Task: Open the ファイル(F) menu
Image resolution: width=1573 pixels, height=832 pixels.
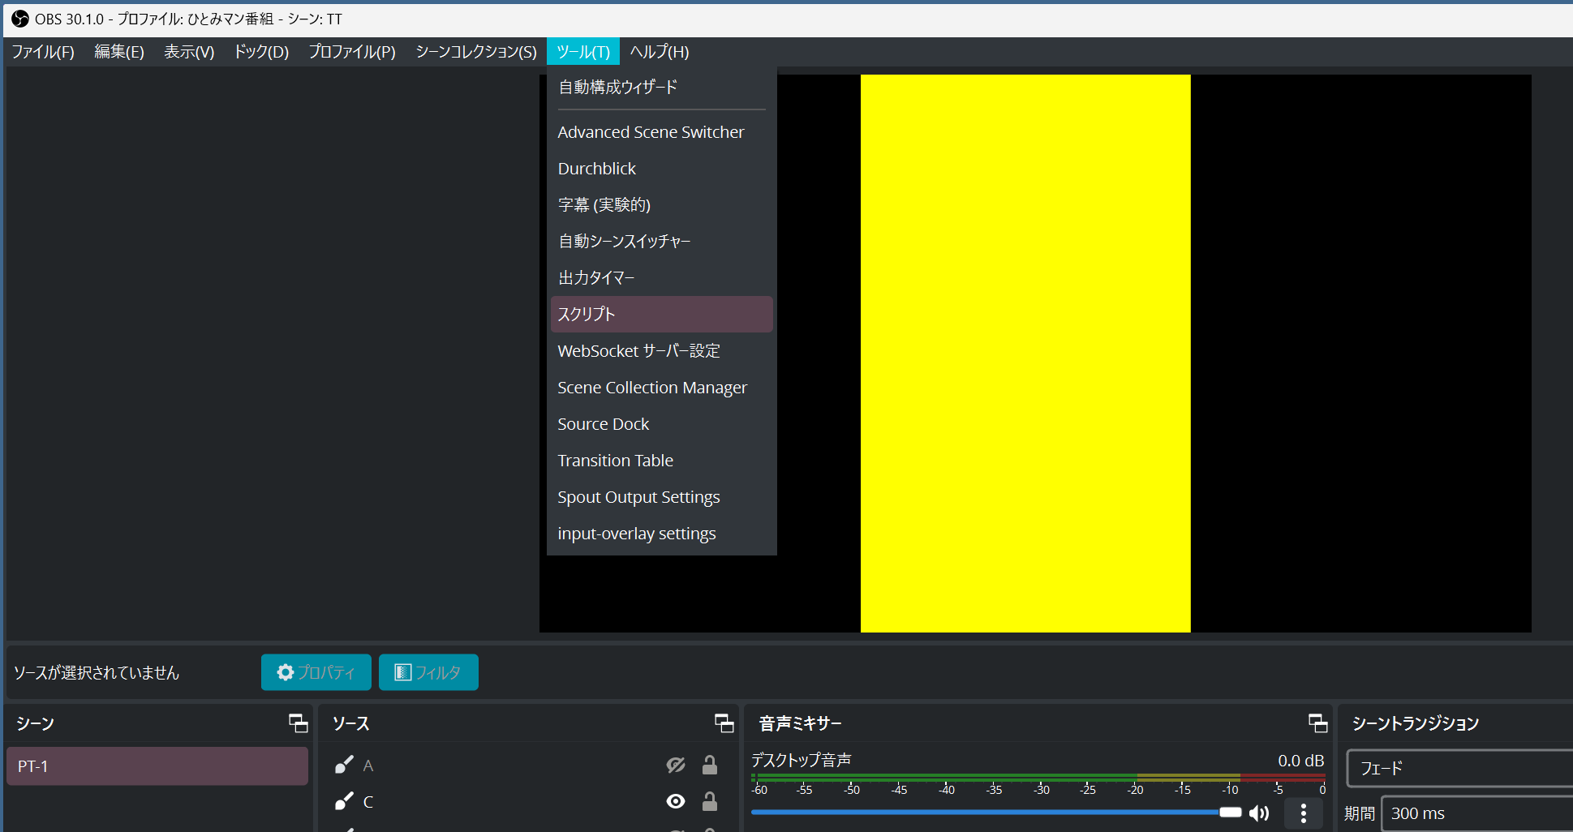Action: [43, 52]
